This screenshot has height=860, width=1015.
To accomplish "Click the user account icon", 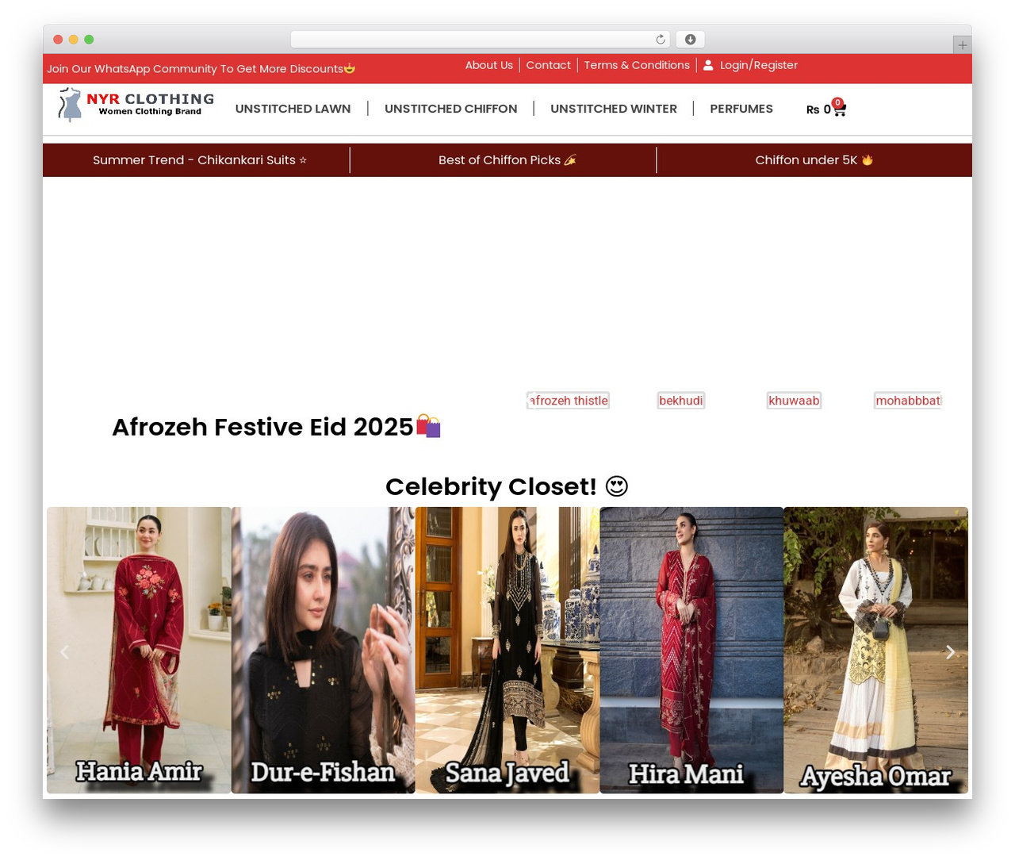I will pos(708,65).
